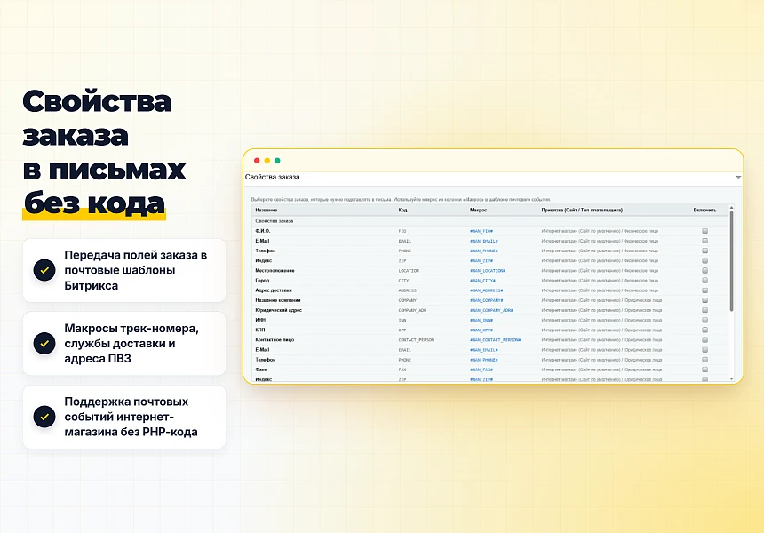Select the Название компании property name
The image size is (764, 533).
278,300
